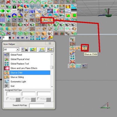Viewport: 117px width, 117px height.
Task: Select Goniometric Light in the list
Action: (x=27, y=82)
